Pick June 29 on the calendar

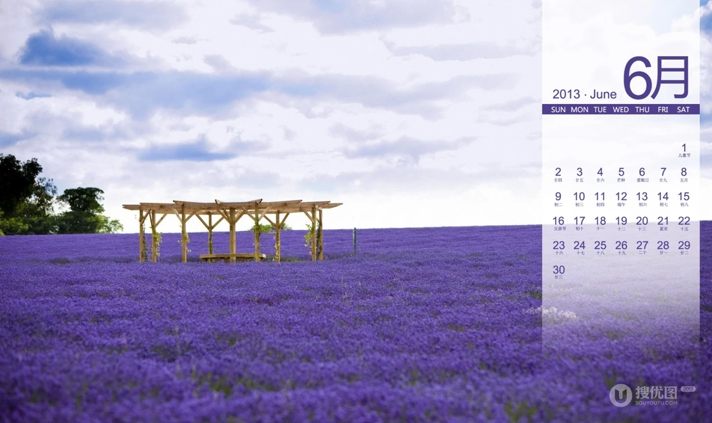684,247
